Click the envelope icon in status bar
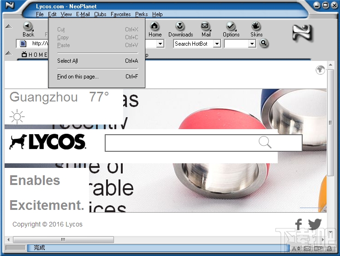340x256 pixels. (307, 249)
